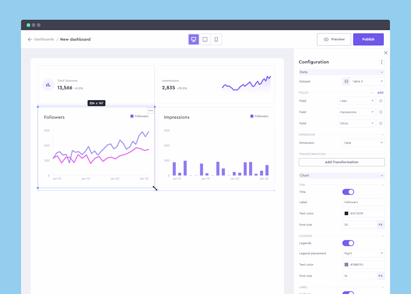Screen dimensions: 411x294
Task: Open the title text color swatch #2C3039
Action: click(346, 213)
